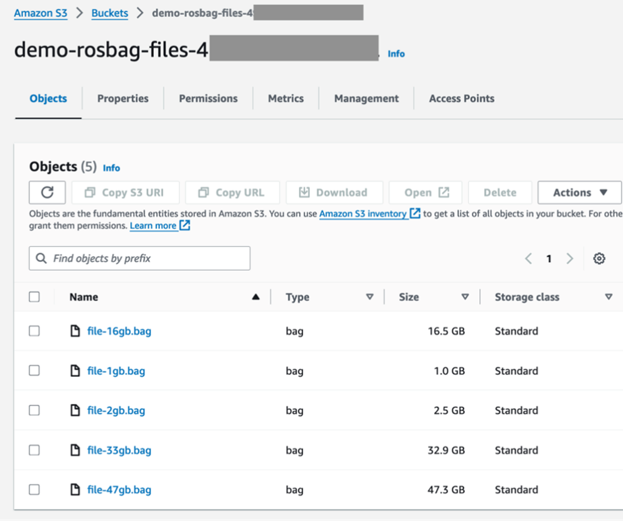This screenshot has width=623, height=524.
Task: Open the Amazon S3 inventory link
Action: point(362,213)
